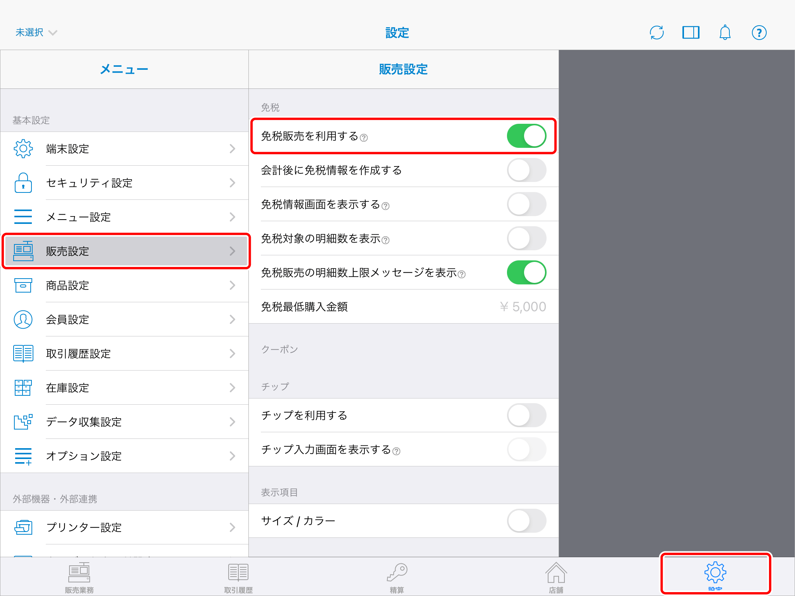Expand 在庫設定 via its chevron
The width and height of the screenshot is (795, 596).
[x=233, y=388]
